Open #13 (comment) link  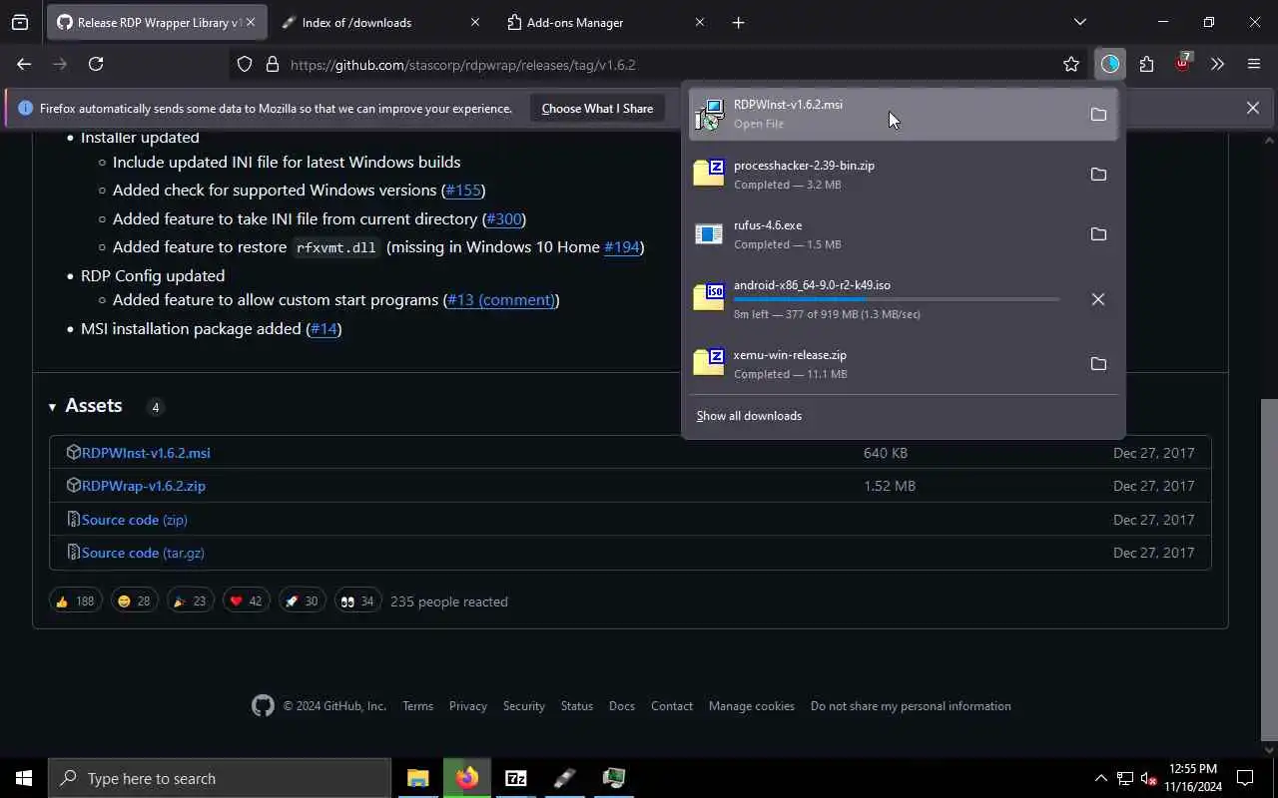[501, 299]
